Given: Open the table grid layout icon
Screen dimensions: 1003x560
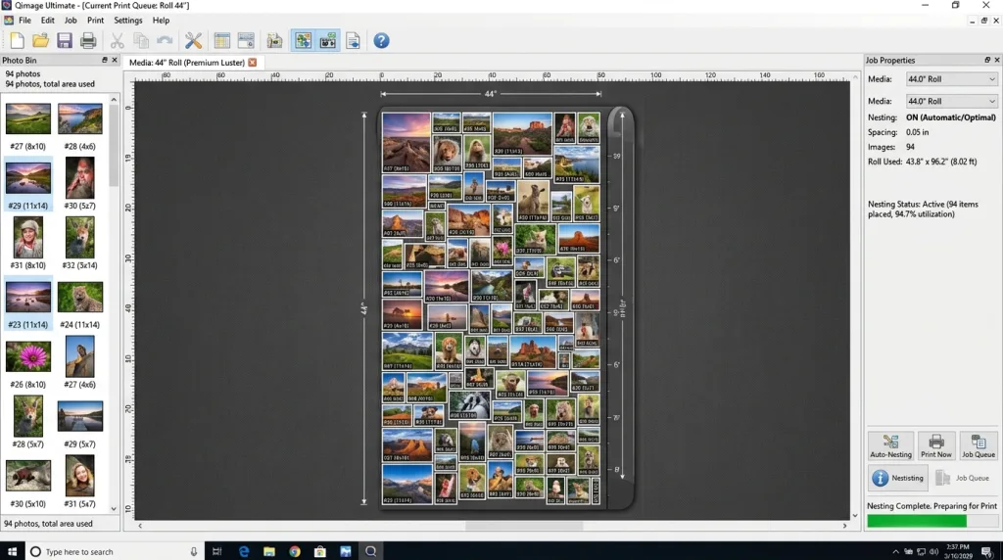Looking at the screenshot, I should 222,41.
